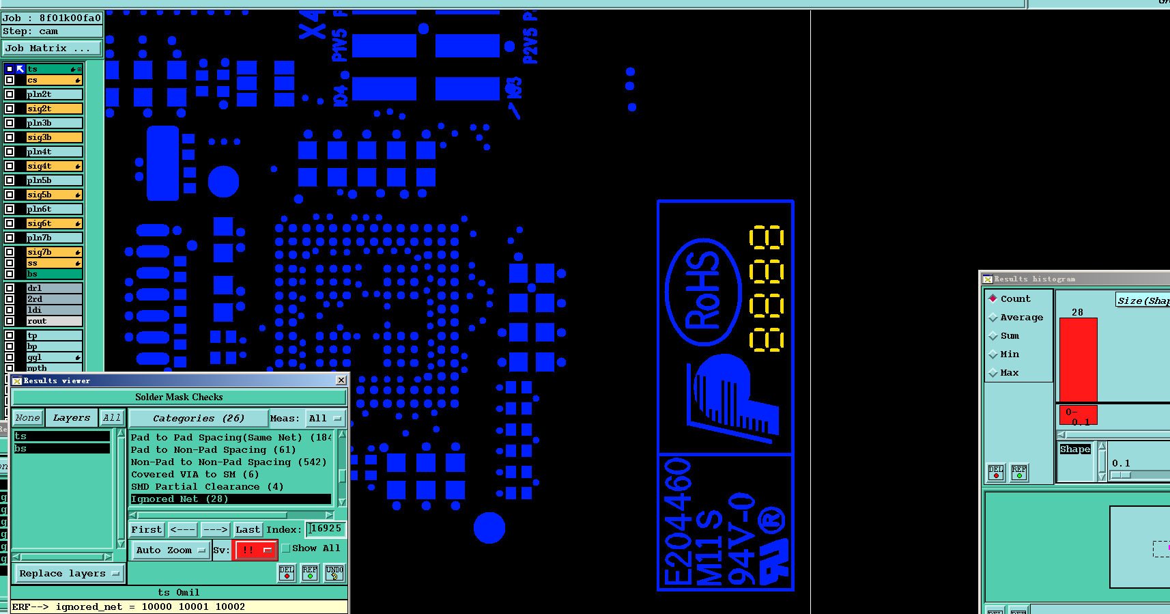Select ts in Results viewer layers list
The width and height of the screenshot is (1170, 614).
(x=61, y=436)
